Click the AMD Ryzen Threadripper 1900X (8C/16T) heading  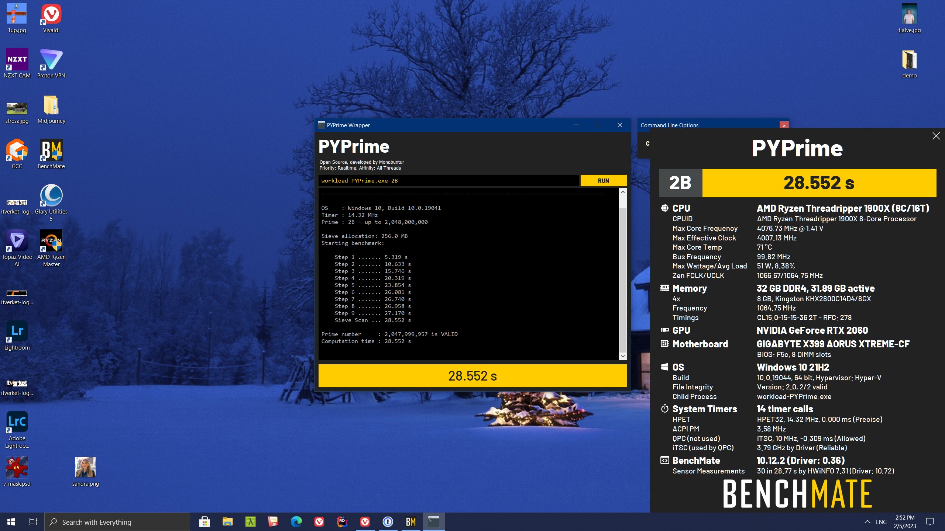click(843, 208)
